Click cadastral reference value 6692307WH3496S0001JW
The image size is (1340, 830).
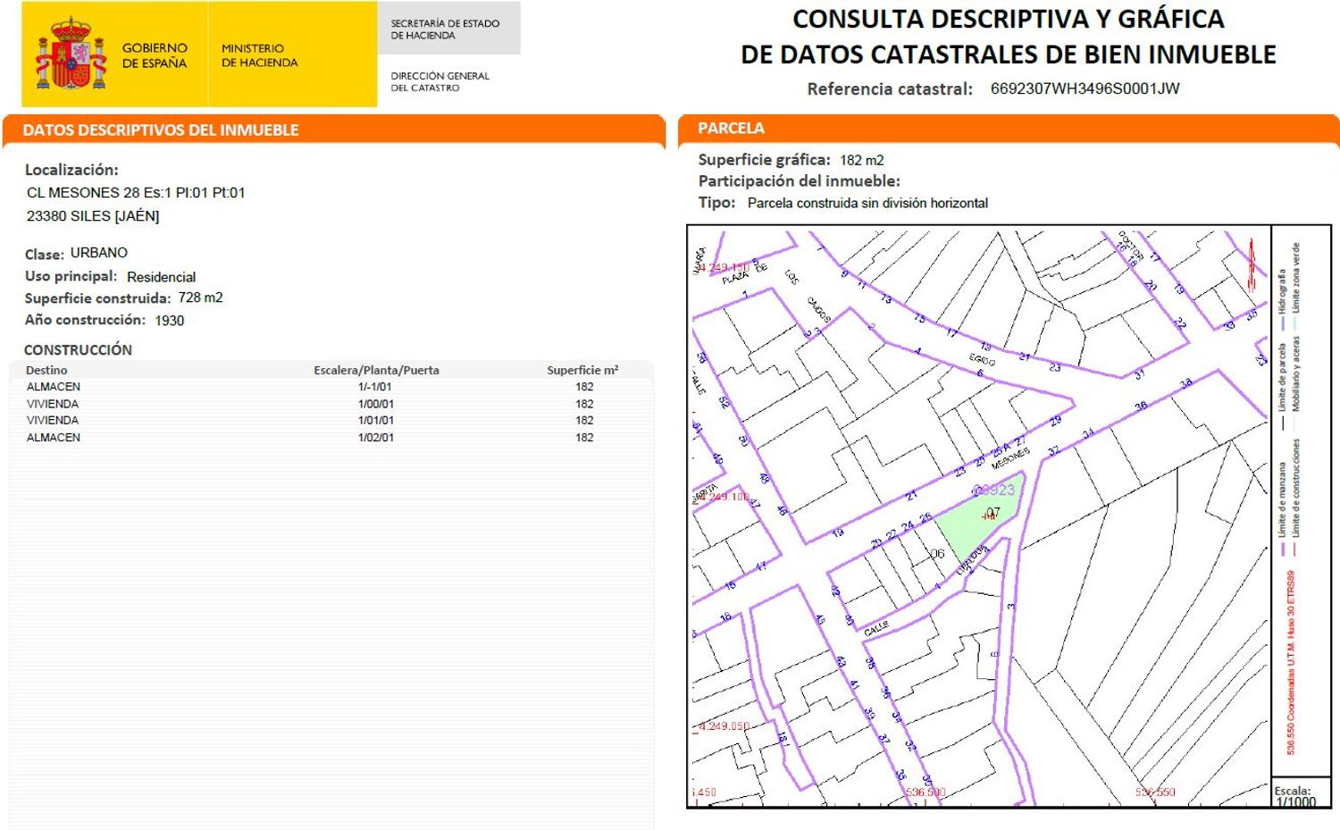(x=1085, y=88)
